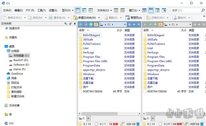206x126 pixels.
Task: Click the search icon in 文件夹树 panel header
Action: pyautogui.click(x=66, y=24)
